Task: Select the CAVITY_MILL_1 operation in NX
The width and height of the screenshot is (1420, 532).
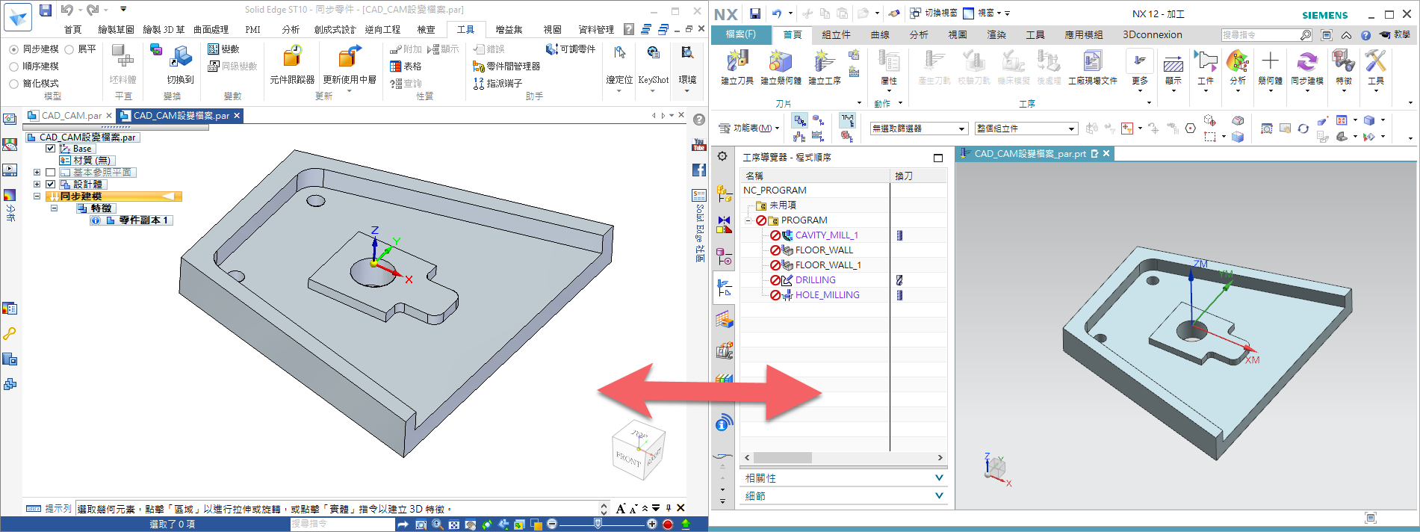Action: pyautogui.click(x=826, y=235)
